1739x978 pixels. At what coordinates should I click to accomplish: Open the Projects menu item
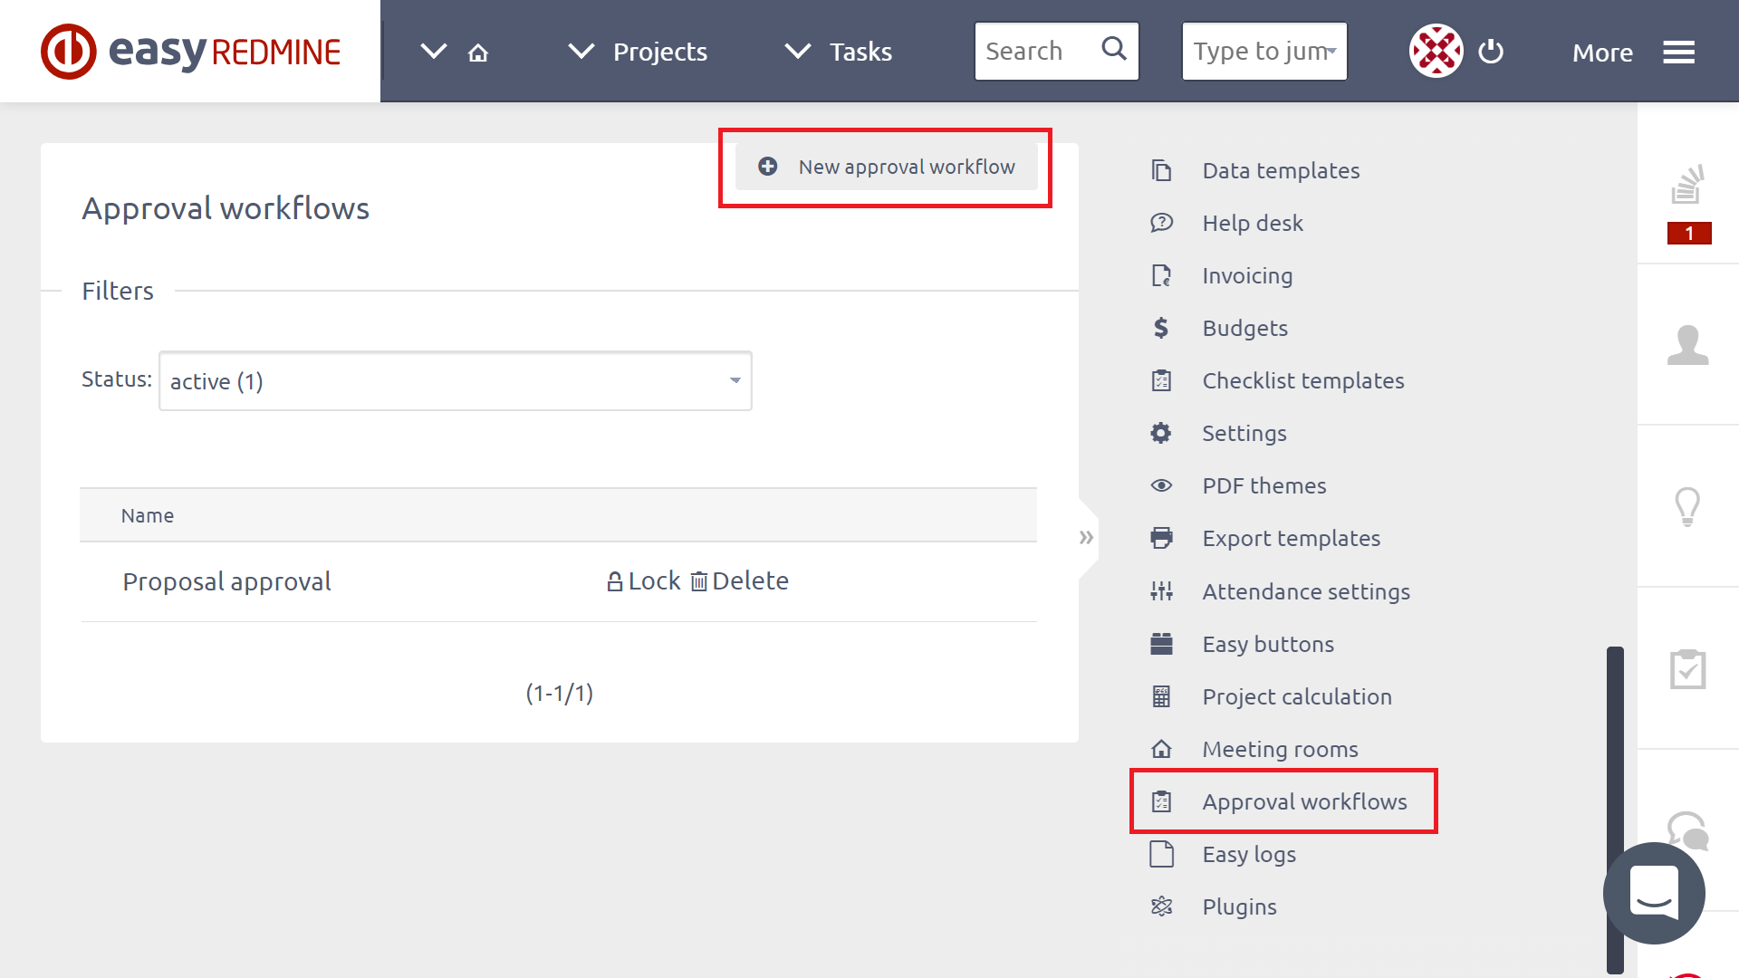[x=660, y=52]
